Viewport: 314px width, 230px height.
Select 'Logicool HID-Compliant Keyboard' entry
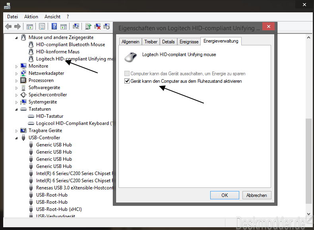point(74,123)
